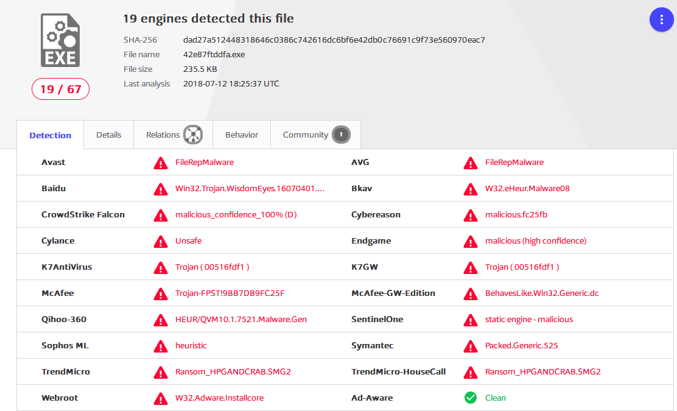Image resolution: width=677 pixels, height=411 pixels.
Task: Click the Webroot engine name
Action: coord(60,398)
